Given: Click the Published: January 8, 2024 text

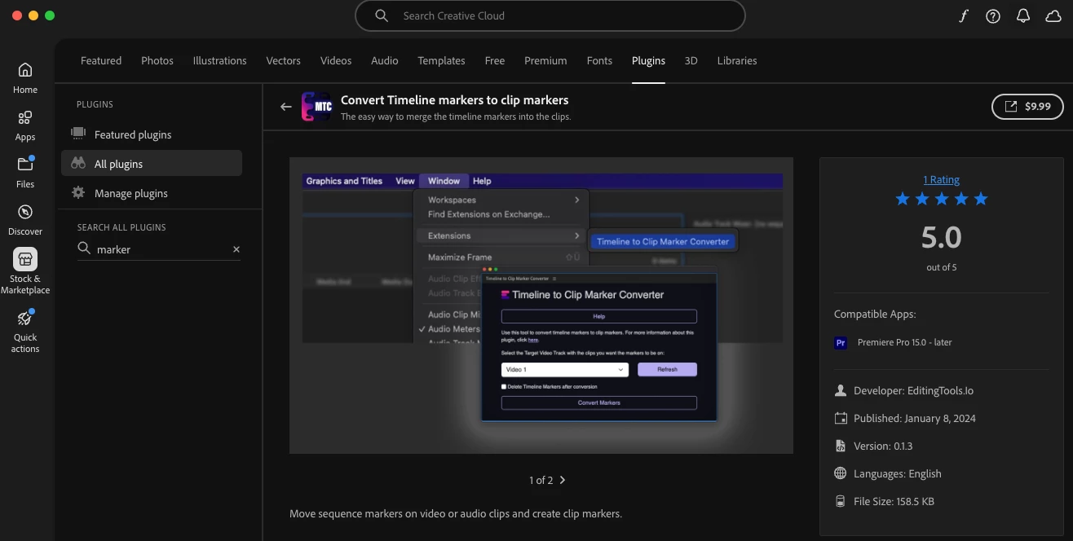Looking at the screenshot, I should (x=915, y=419).
